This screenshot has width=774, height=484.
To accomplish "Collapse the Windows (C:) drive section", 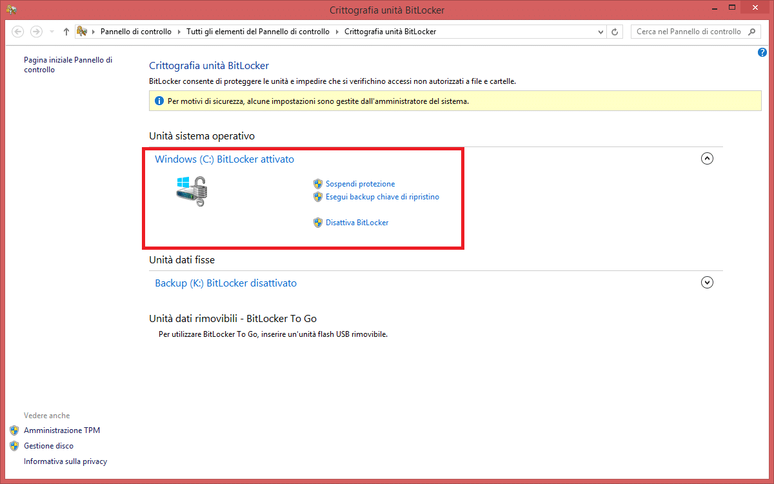I will coord(707,158).
